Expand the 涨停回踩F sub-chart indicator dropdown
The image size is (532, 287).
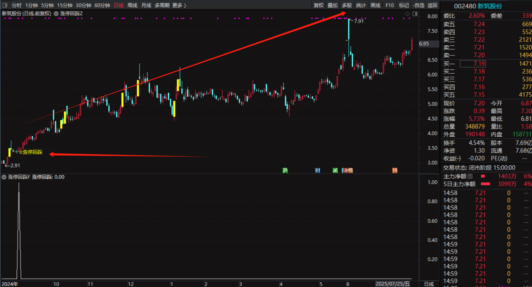[x=4, y=177]
